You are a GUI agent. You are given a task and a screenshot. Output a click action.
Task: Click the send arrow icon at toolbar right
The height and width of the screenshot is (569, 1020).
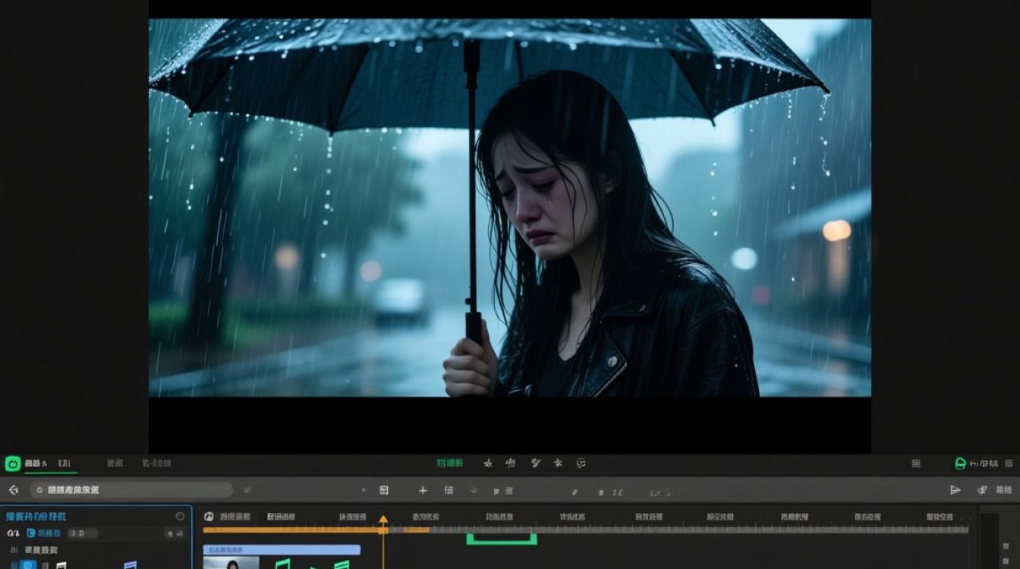(x=955, y=490)
